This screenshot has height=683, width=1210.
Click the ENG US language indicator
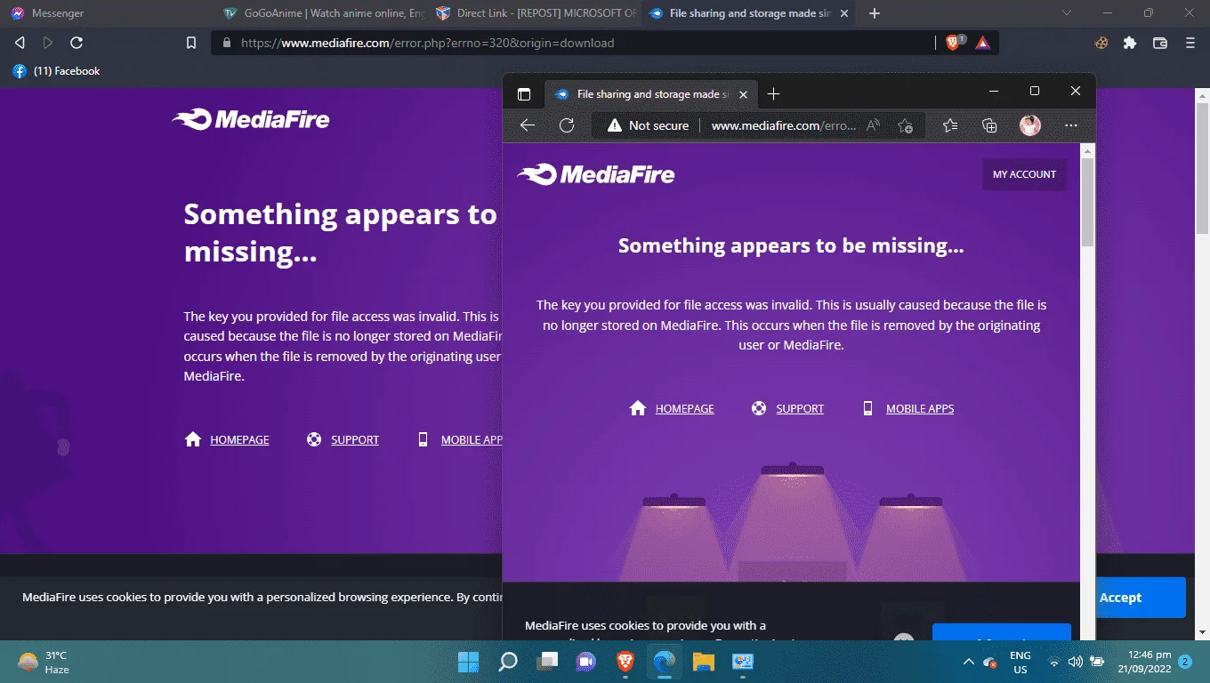tap(1020, 662)
